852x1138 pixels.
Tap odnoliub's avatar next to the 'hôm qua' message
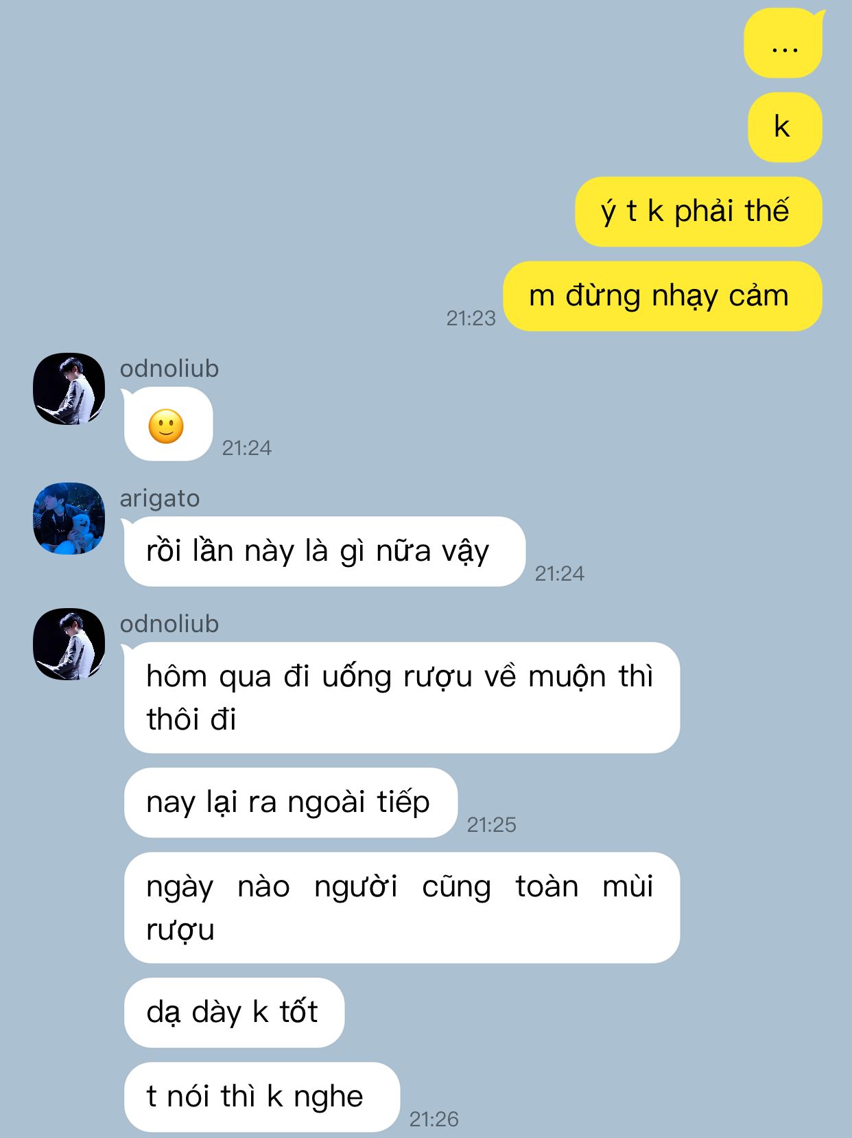tap(69, 644)
